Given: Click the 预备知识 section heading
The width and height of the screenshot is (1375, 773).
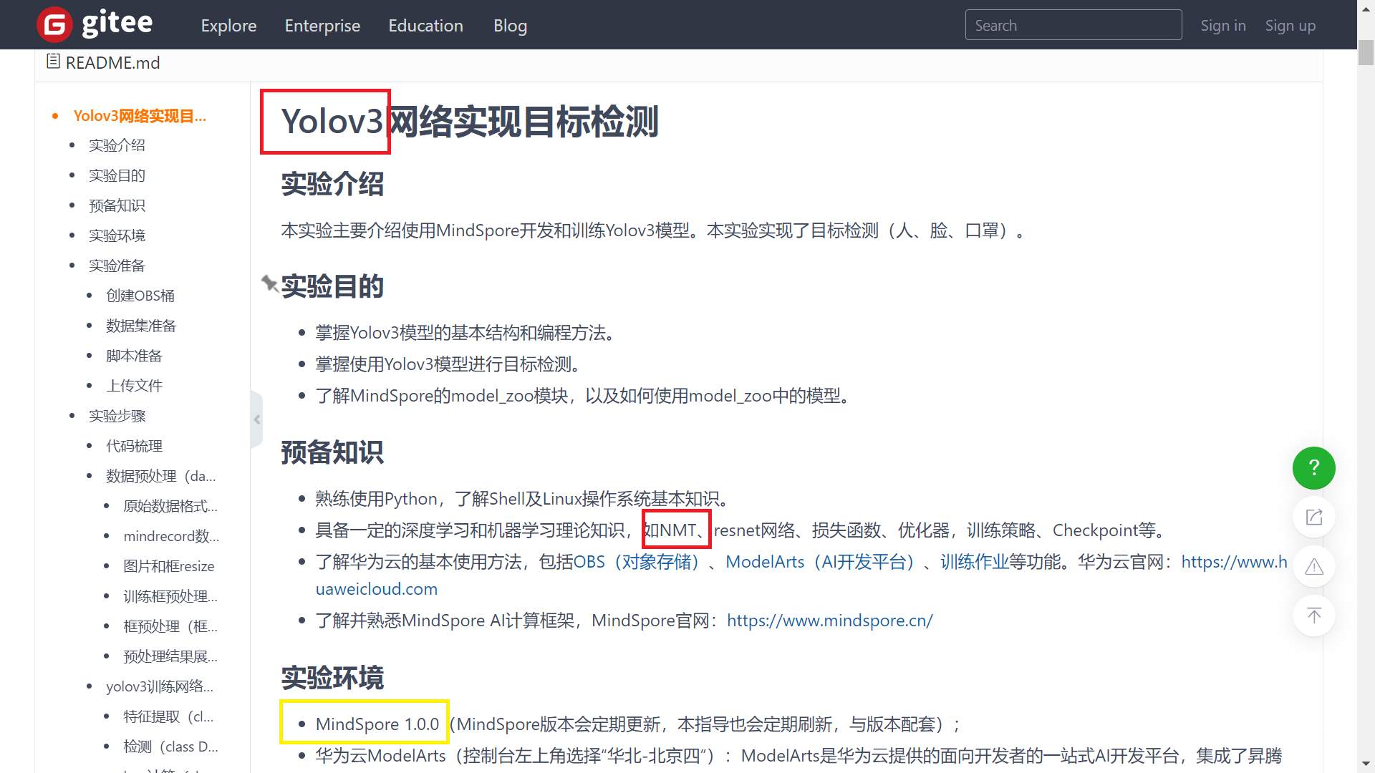Looking at the screenshot, I should [332, 452].
